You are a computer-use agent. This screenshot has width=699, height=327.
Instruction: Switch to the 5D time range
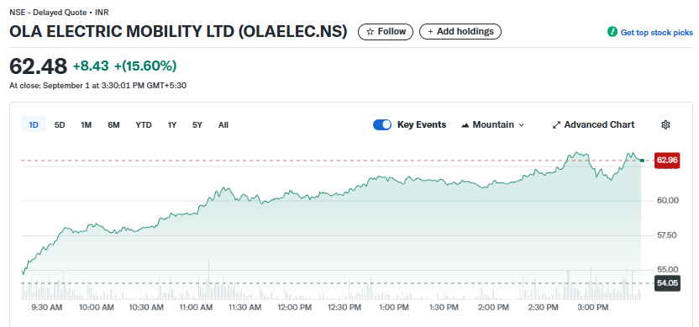click(60, 125)
